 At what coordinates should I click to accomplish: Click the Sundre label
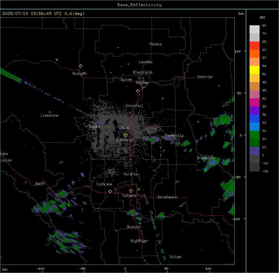pyautogui.click(x=95, y=127)
